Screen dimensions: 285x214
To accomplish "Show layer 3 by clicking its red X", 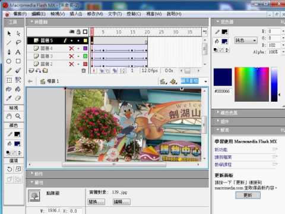I will [72, 56].
